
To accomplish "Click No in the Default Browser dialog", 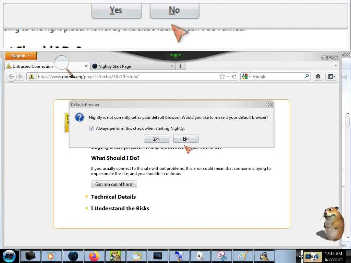I will coord(186,139).
